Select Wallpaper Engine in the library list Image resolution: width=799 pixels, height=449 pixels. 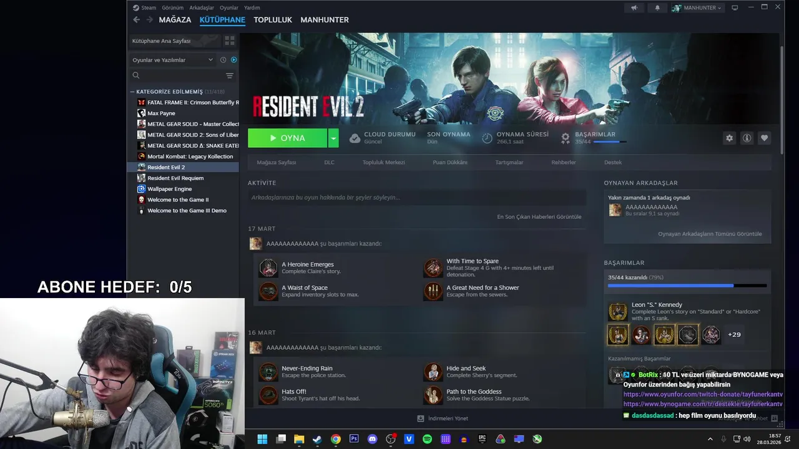click(170, 189)
